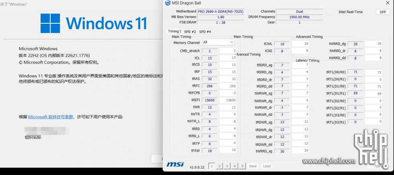Screen dimensions: 394x175
Task: Click the DRAM Frequency 1900.00 MHz value
Action: point(299,17)
